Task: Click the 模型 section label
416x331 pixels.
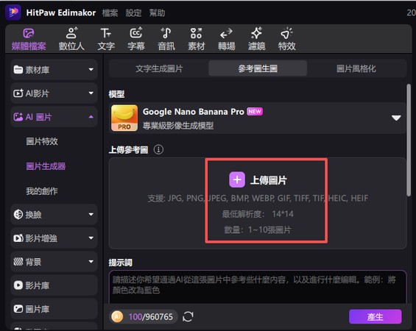Action: click(x=116, y=94)
